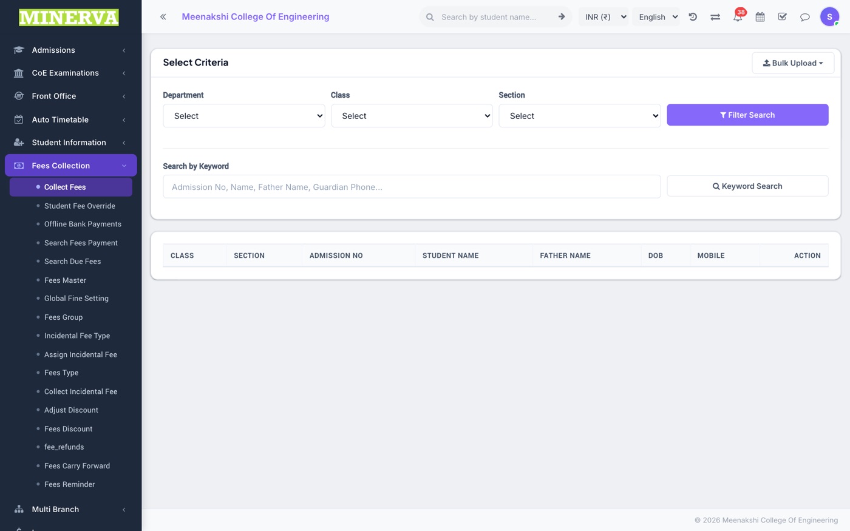Viewport: 850px width, 531px height.
Task: Collapse sidebar with double-chevron icon
Action: point(163,17)
